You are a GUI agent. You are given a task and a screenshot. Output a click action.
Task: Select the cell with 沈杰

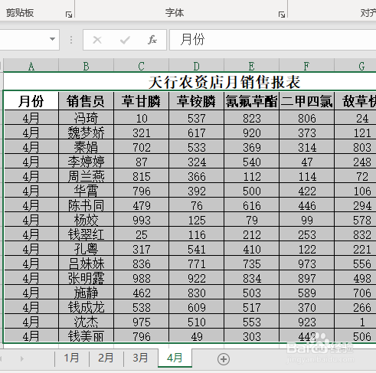pos(87,322)
